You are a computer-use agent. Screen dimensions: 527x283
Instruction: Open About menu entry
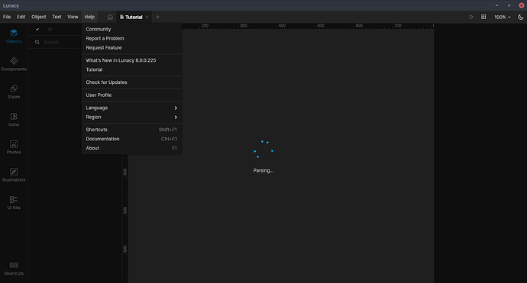coord(131,148)
